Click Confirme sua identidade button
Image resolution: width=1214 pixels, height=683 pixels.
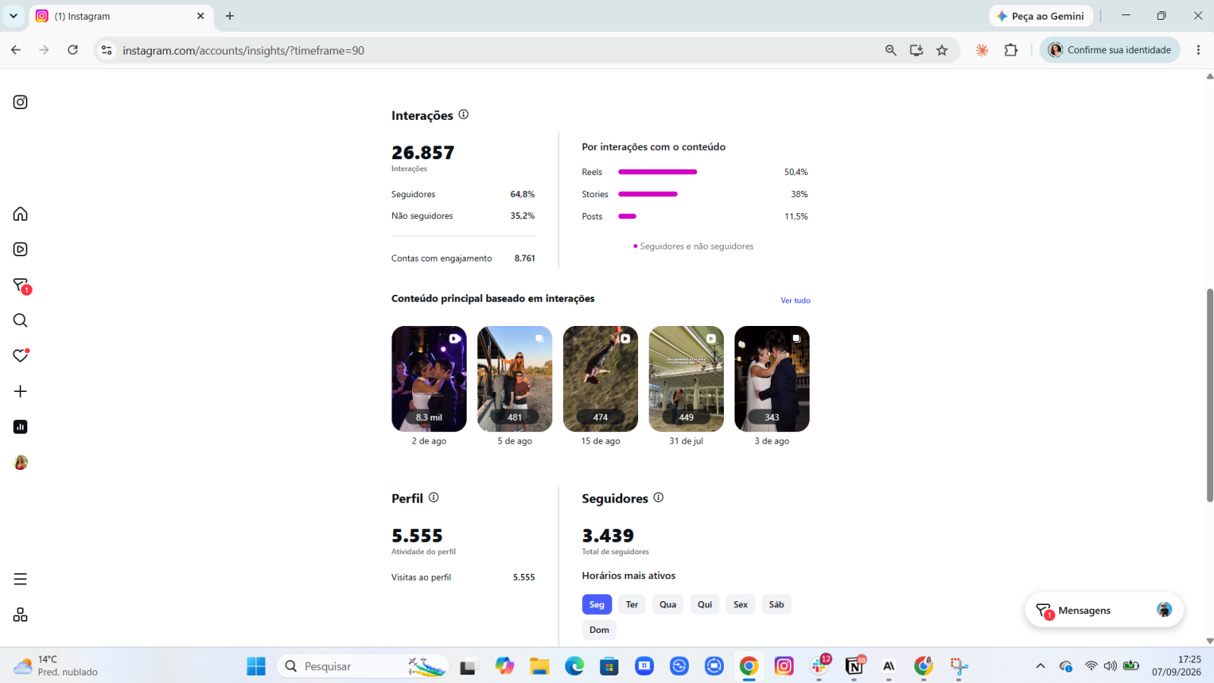[1110, 50]
